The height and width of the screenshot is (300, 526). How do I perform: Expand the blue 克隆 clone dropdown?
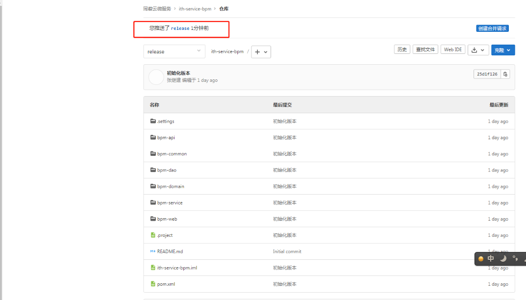point(503,50)
